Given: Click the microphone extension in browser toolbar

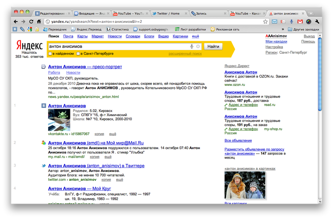Looking at the screenshot, I should point(291,22).
